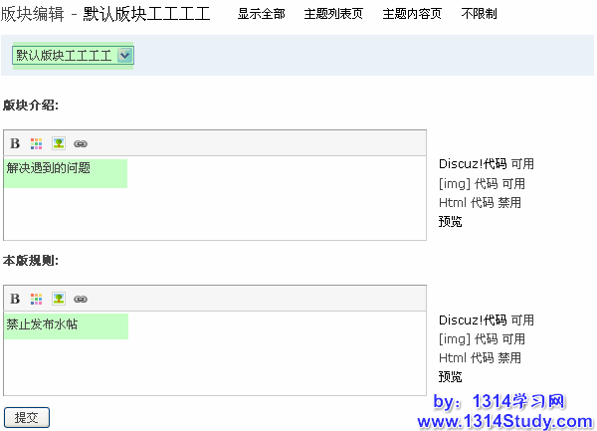Open text color picker in 版块介绍 editor
The height and width of the screenshot is (431, 597).
[37, 143]
